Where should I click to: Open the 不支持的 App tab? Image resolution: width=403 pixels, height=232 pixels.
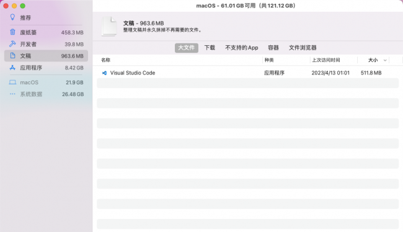(x=242, y=48)
